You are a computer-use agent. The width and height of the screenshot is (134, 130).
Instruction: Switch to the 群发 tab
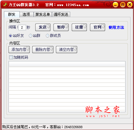(x=12, y=15)
